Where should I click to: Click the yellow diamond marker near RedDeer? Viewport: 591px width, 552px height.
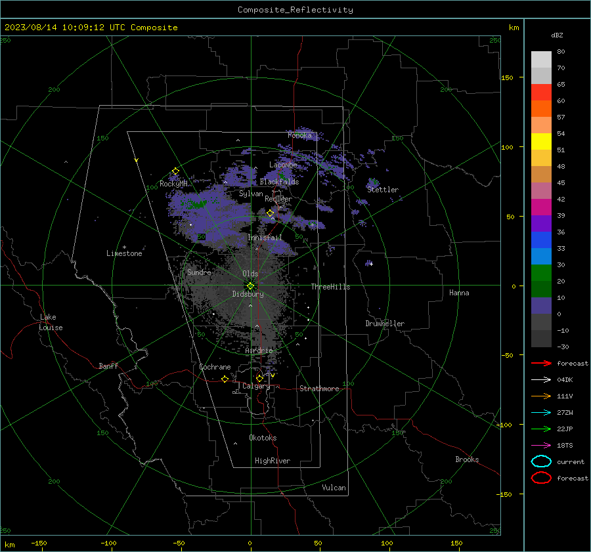click(271, 213)
